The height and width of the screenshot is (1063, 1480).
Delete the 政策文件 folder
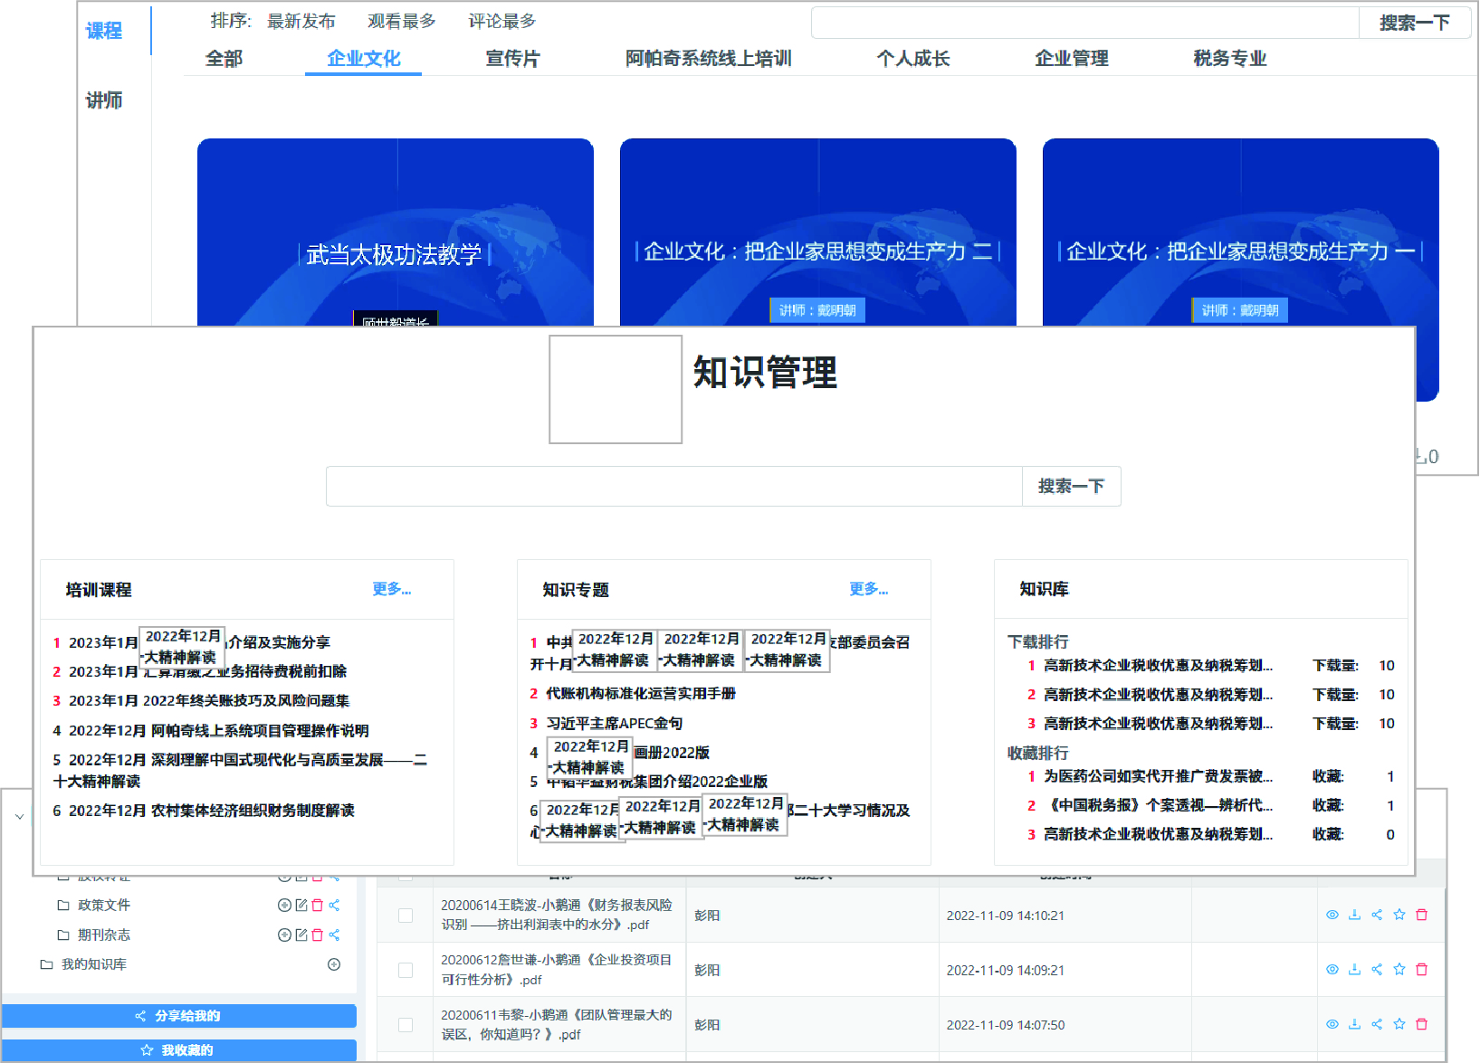pyautogui.click(x=318, y=905)
